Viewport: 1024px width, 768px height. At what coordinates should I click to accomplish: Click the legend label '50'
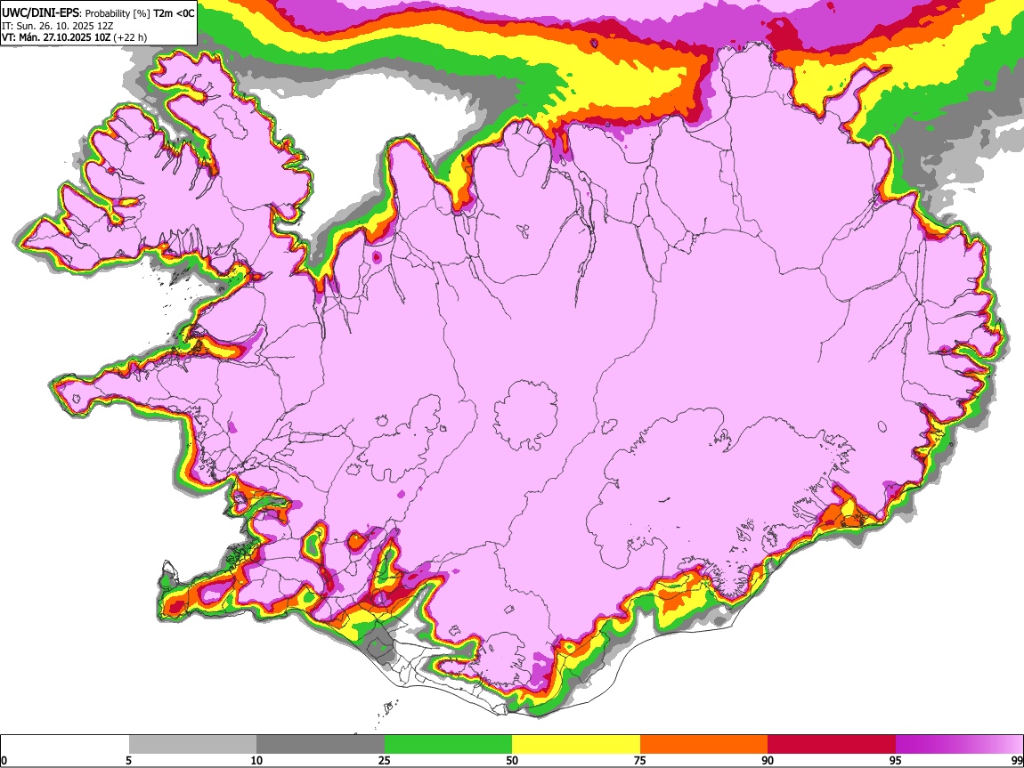click(512, 761)
